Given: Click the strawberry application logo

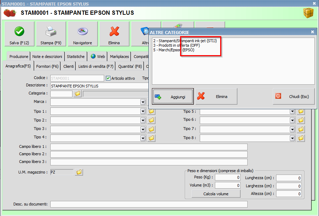Looking at the screenshot, I should [x=10, y=13].
